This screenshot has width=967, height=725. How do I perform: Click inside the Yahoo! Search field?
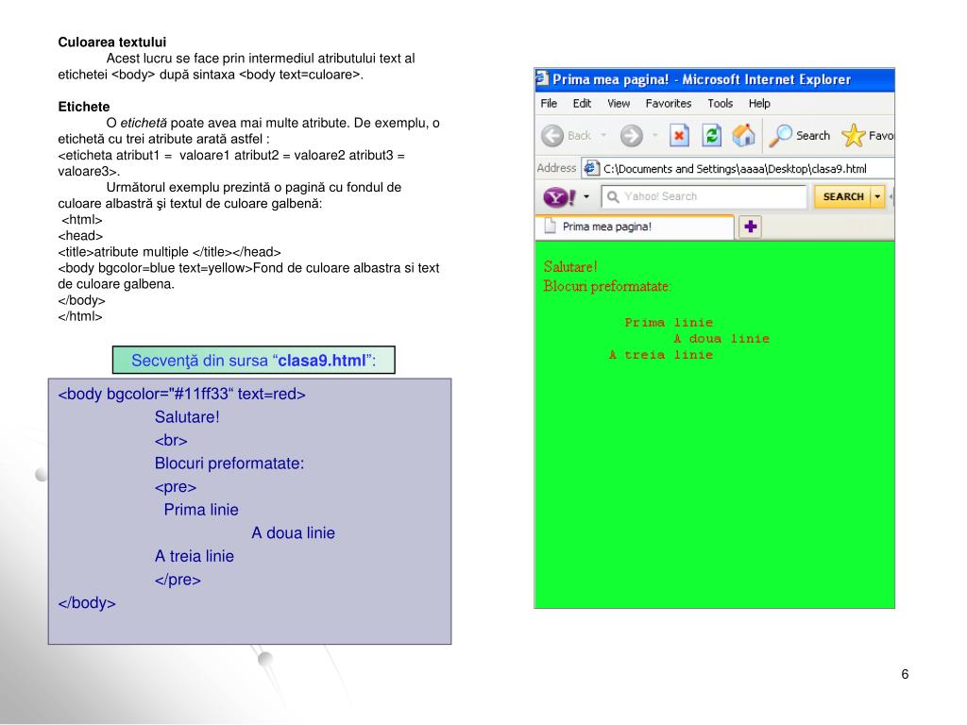704,196
